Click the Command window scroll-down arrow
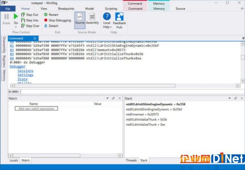 click(243, 81)
